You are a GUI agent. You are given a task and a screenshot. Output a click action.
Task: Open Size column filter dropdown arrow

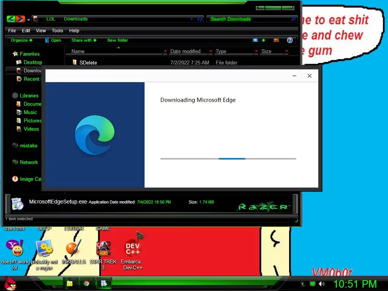286,51
